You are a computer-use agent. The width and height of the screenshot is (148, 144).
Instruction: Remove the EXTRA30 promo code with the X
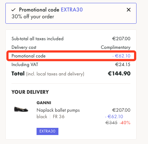coord(129,10)
